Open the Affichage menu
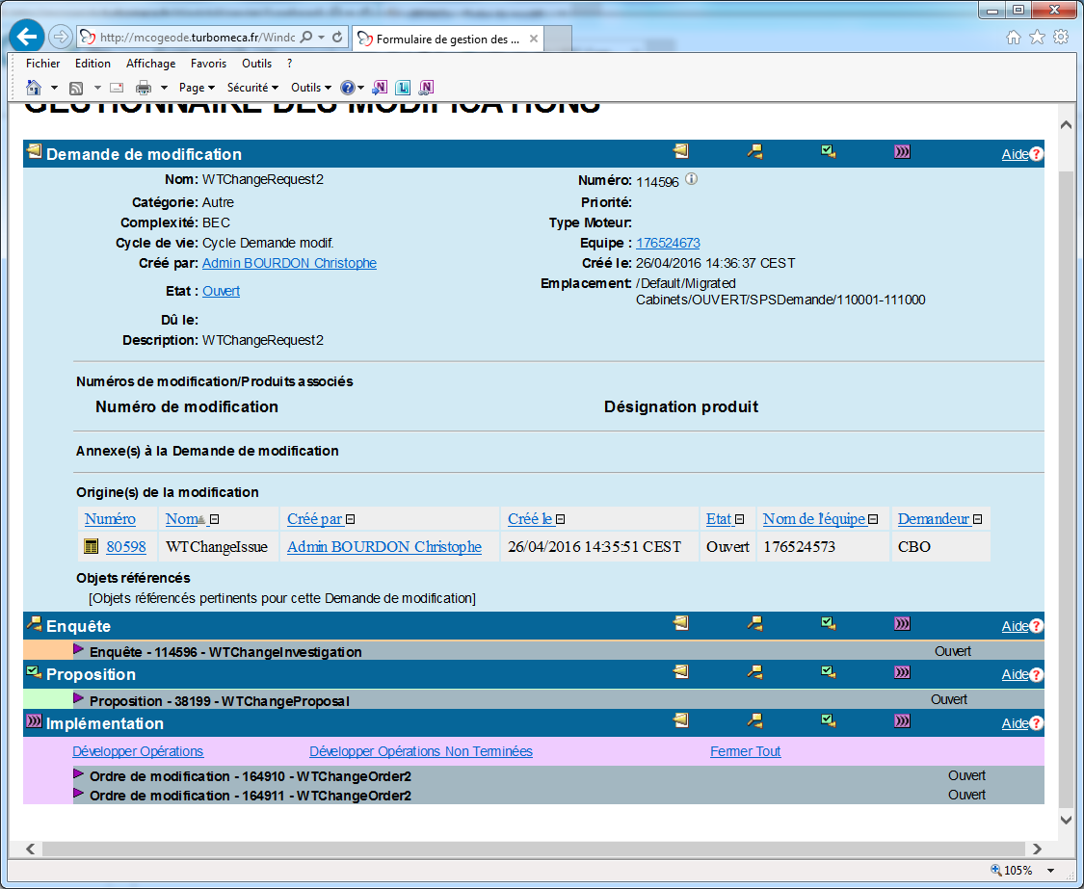Image resolution: width=1084 pixels, height=889 pixels. coord(150,64)
